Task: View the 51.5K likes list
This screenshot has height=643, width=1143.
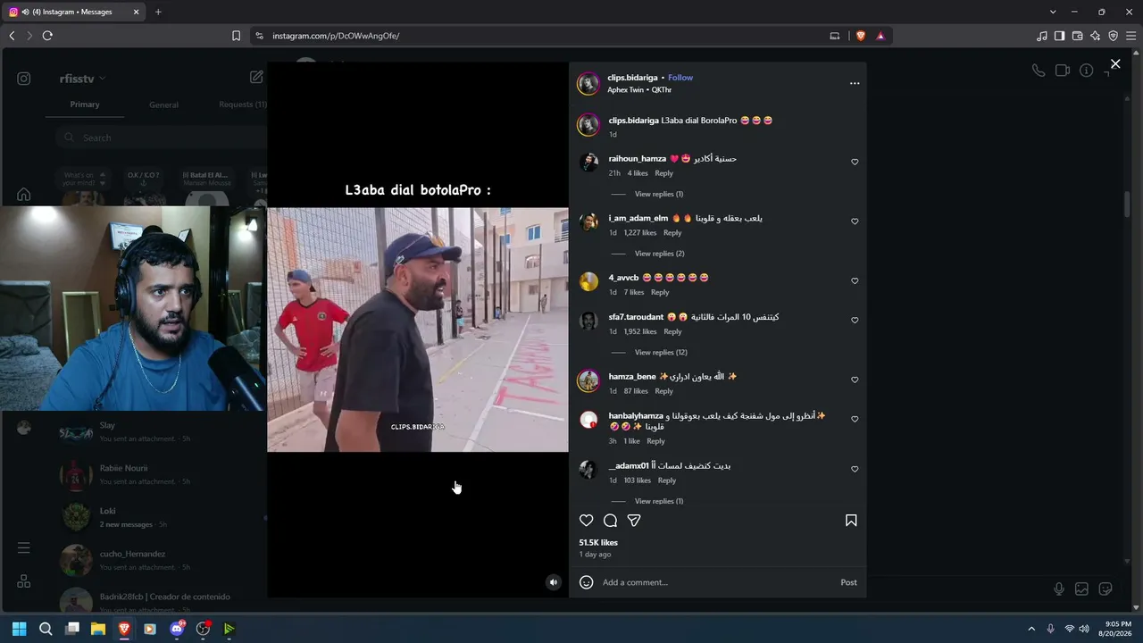Action: click(x=598, y=543)
